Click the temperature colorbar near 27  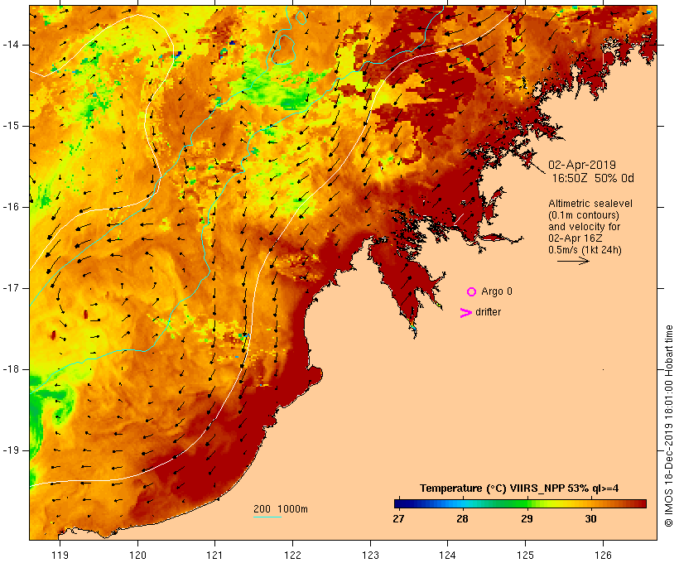pos(399,503)
